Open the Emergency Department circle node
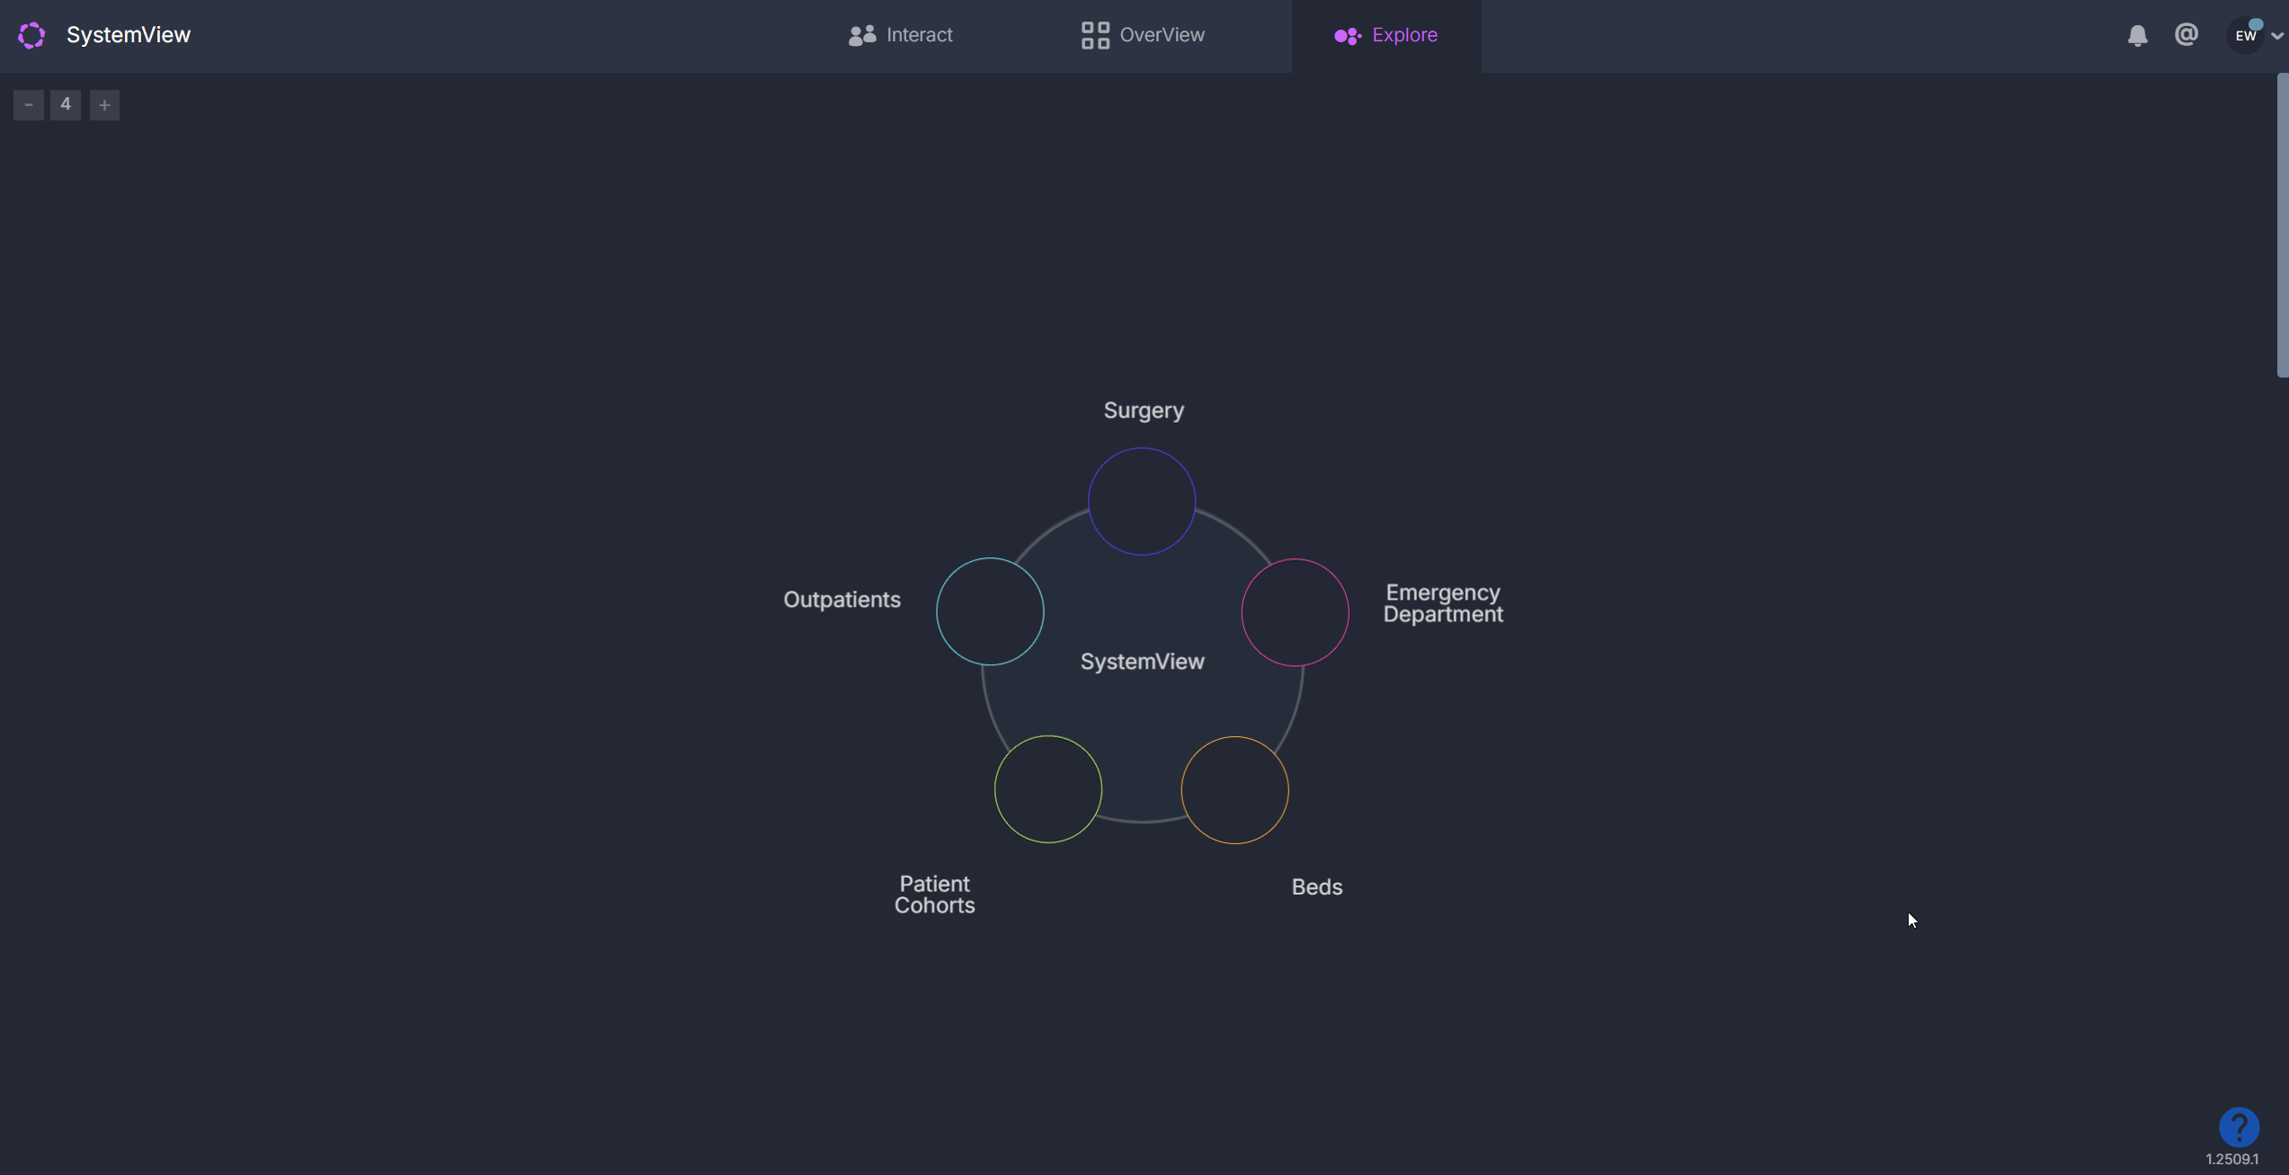 pyautogui.click(x=1295, y=612)
